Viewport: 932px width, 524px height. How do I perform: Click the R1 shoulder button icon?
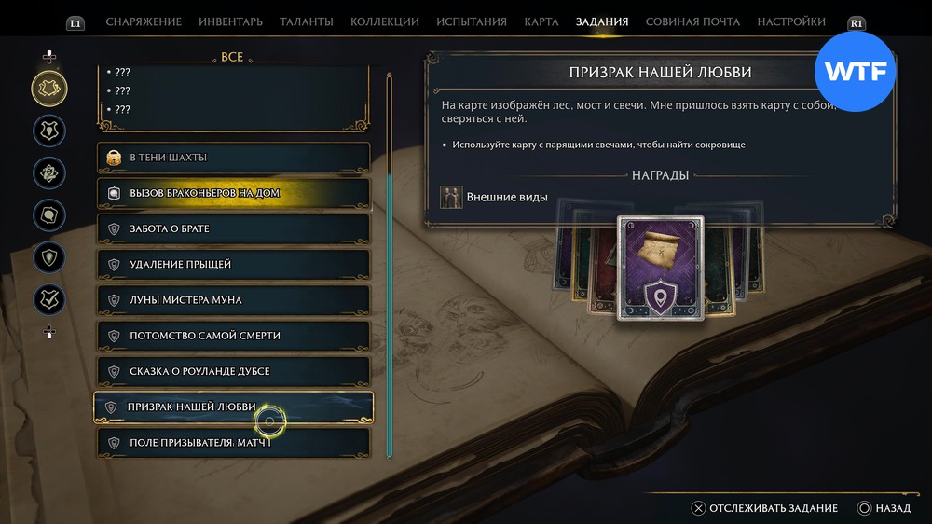point(856,23)
